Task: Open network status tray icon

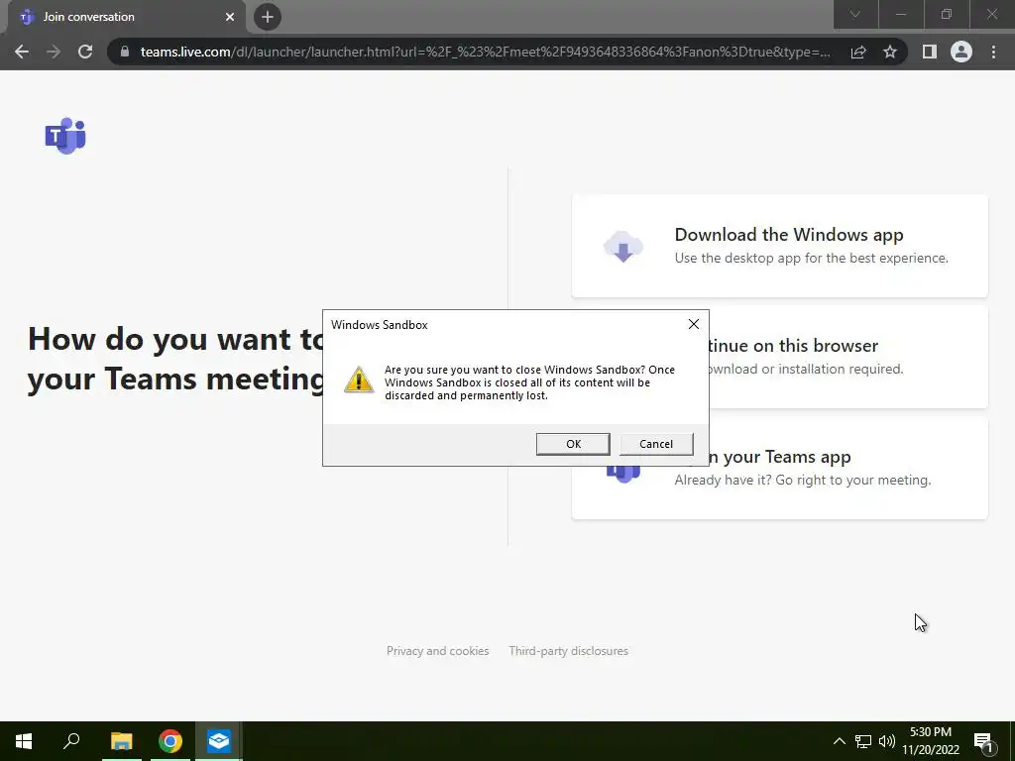Action: (x=863, y=741)
